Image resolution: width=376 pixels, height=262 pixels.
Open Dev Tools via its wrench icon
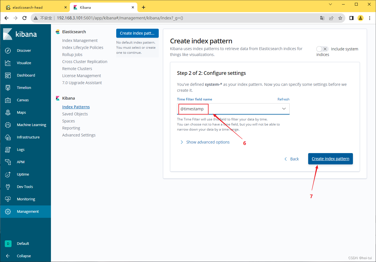point(8,187)
